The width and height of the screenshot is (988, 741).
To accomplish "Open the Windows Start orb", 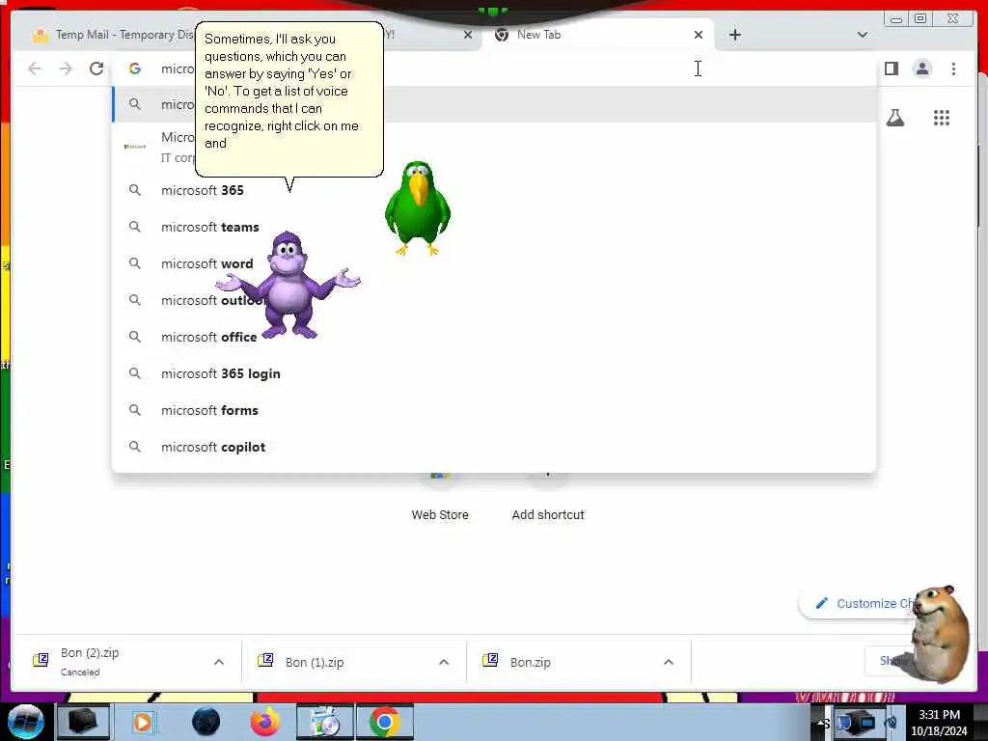I will click(x=26, y=722).
